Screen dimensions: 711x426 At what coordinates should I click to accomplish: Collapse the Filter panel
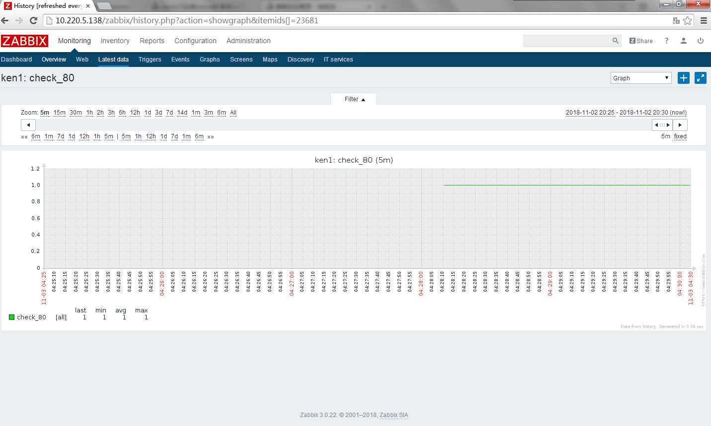[354, 99]
